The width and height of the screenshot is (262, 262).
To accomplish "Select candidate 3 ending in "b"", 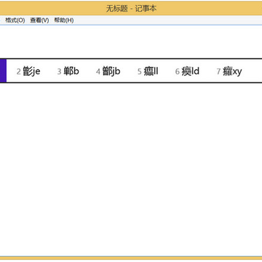I will [x=68, y=71].
